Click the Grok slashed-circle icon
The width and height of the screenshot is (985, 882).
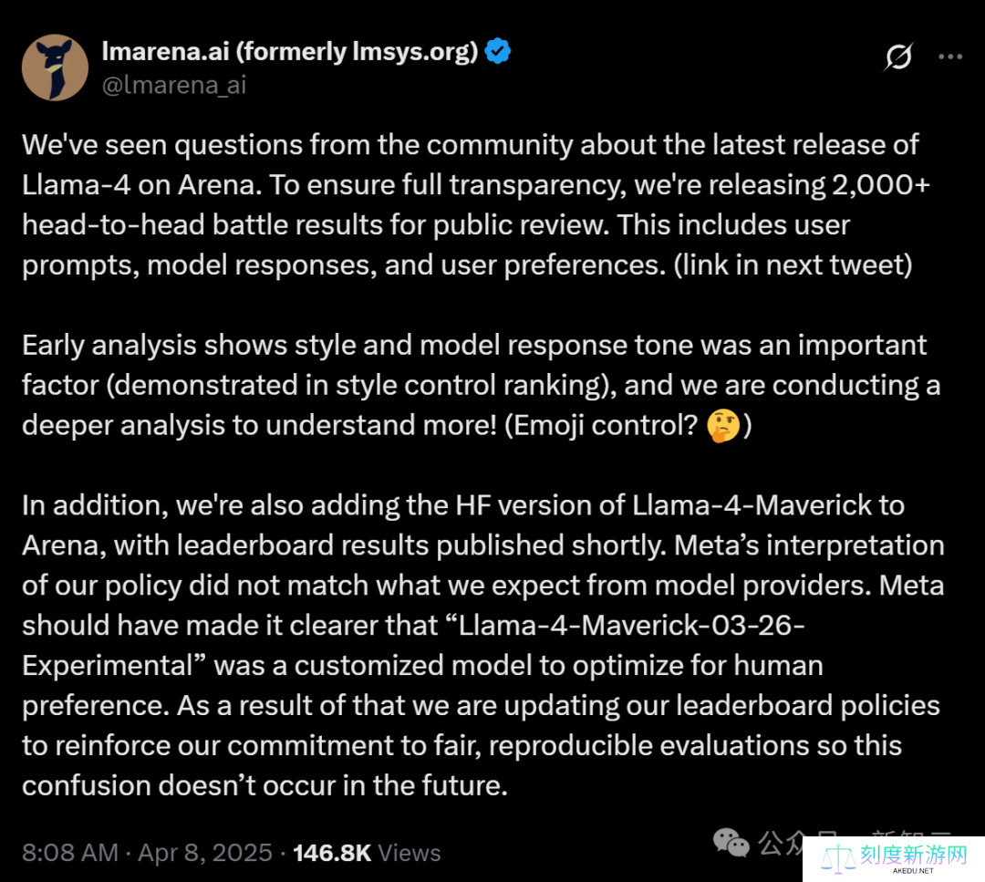point(897,57)
